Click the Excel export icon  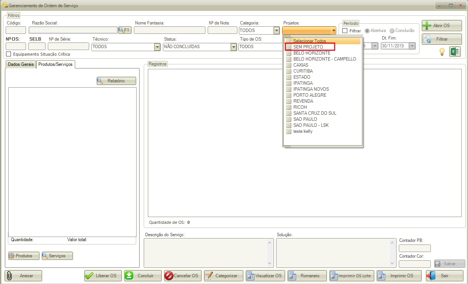click(455, 52)
